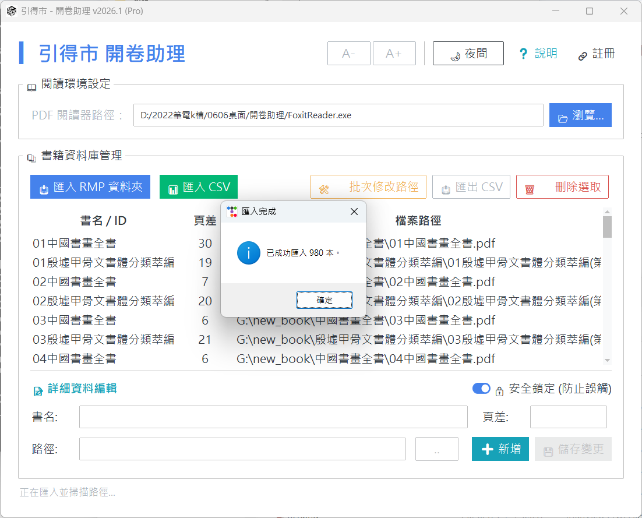This screenshot has height=518, width=642.
Task: Click the book list scrollbar down arrow
Action: 607,361
